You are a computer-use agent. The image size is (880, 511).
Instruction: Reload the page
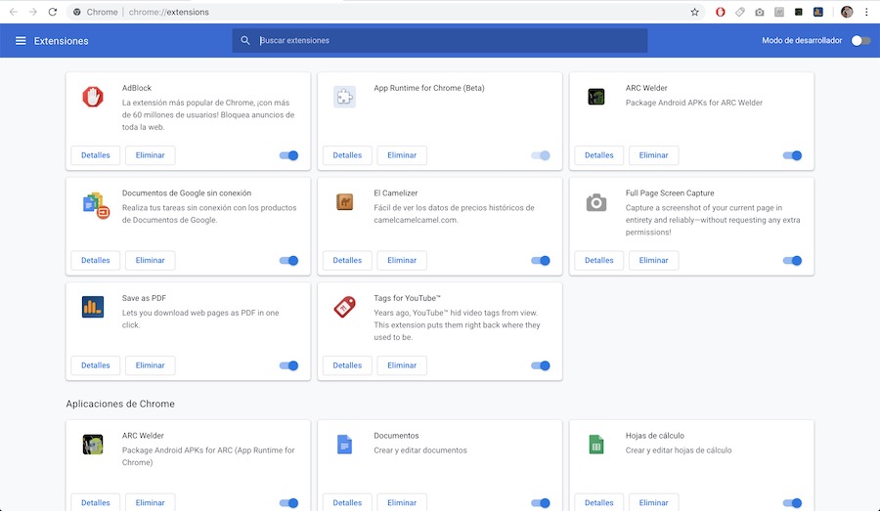[53, 12]
